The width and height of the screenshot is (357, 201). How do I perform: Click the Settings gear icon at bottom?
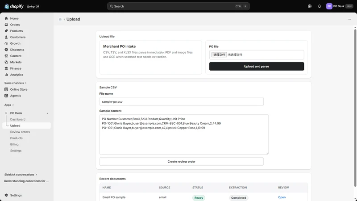(x=6, y=195)
